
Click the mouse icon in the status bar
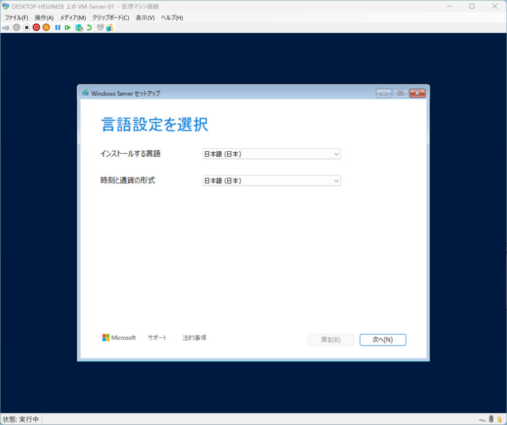491,419
